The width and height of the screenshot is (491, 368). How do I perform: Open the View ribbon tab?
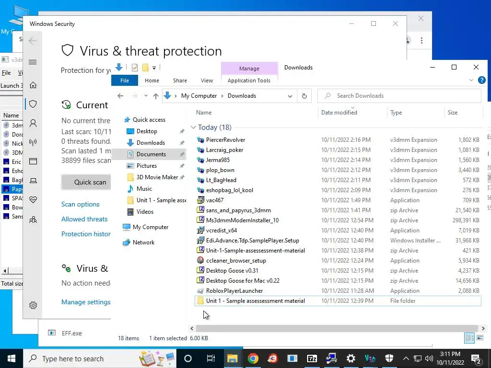tap(207, 80)
